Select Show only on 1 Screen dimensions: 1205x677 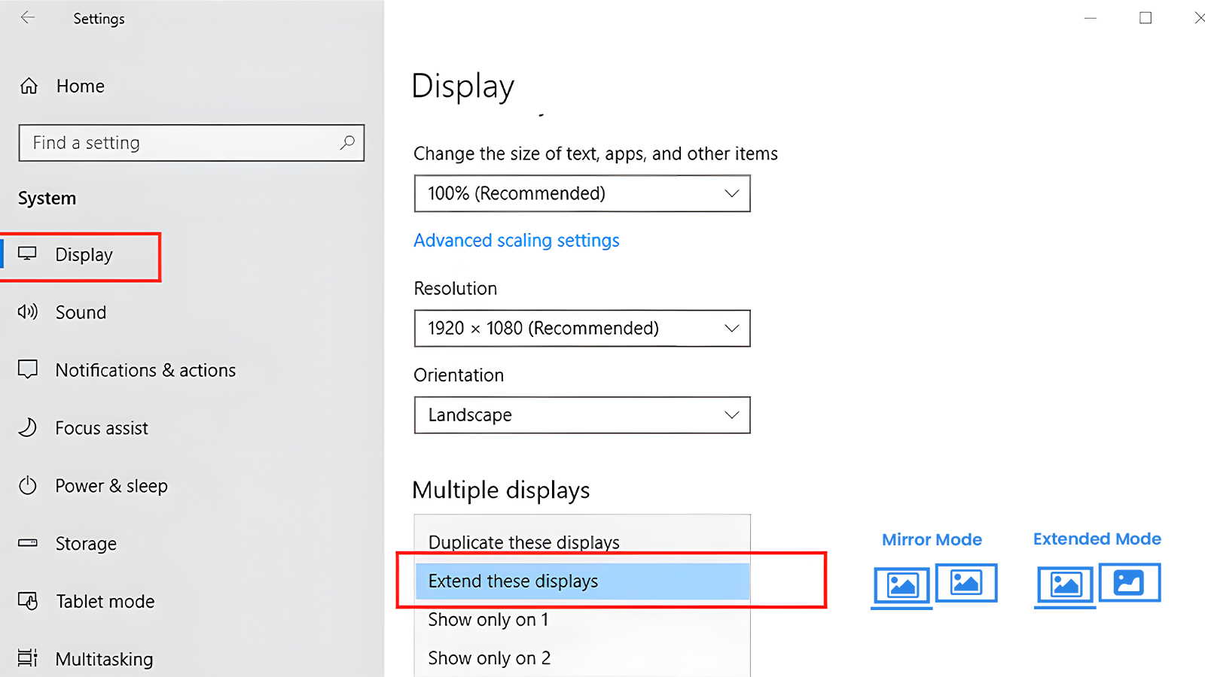pyautogui.click(x=488, y=620)
